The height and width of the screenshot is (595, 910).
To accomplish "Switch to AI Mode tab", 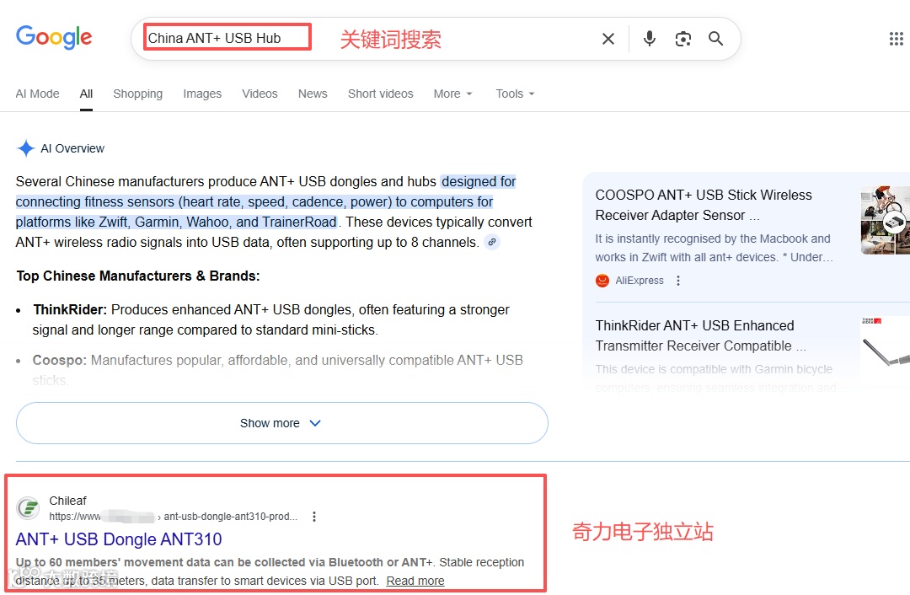I will click(x=37, y=94).
